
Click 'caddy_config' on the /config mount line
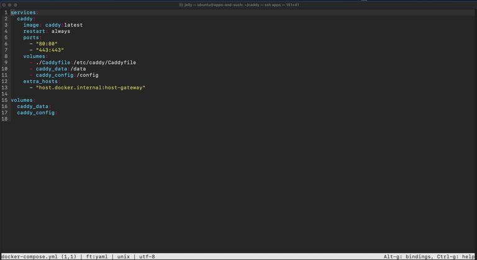[x=55, y=75]
